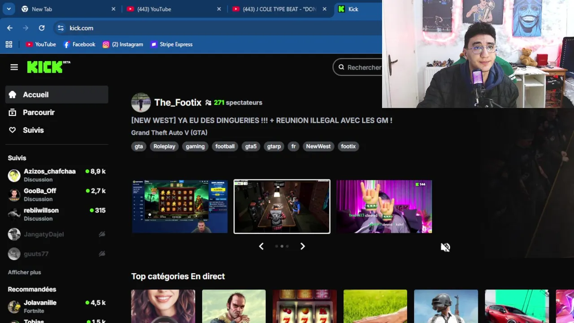
Task: Click the 271 spectateurs viewer count
Action: [x=234, y=103]
